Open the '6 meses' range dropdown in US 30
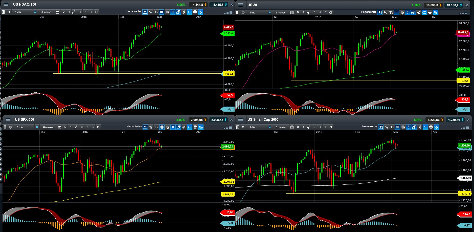Screen dimensions: 474x232 click(x=281, y=12)
